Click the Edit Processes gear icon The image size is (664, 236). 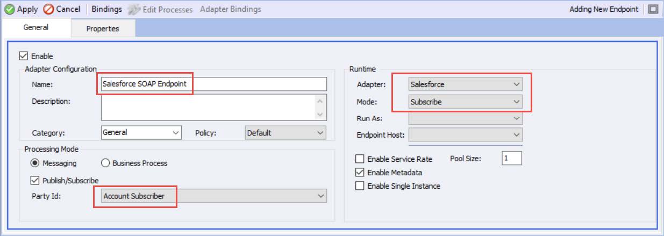pyautogui.click(x=133, y=10)
